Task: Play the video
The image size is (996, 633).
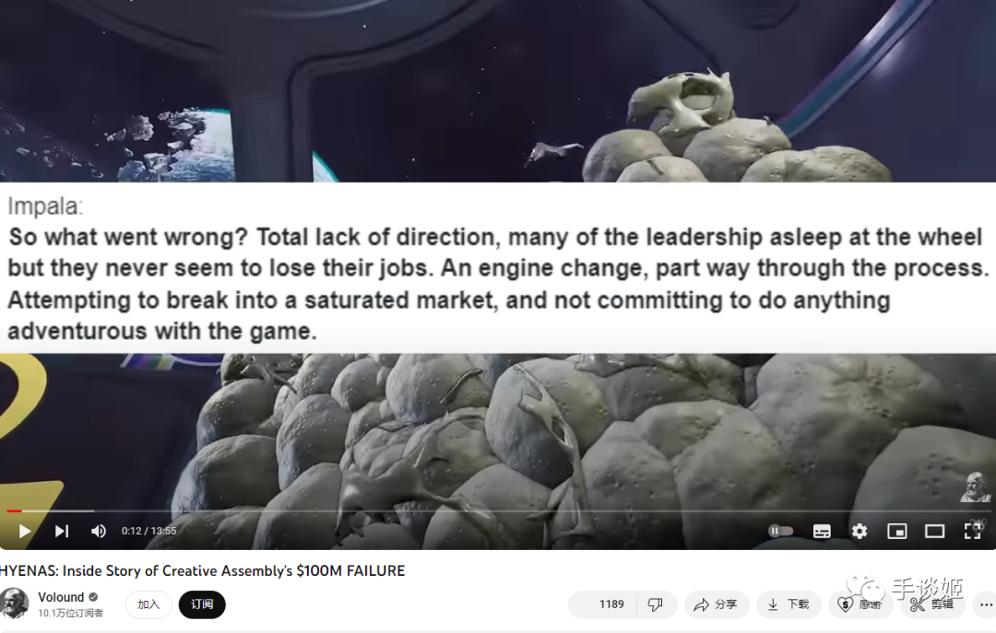Action: [x=24, y=531]
